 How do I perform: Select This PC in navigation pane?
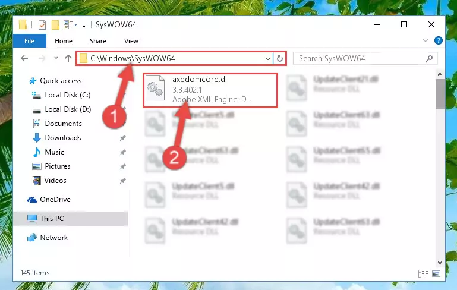click(x=52, y=219)
